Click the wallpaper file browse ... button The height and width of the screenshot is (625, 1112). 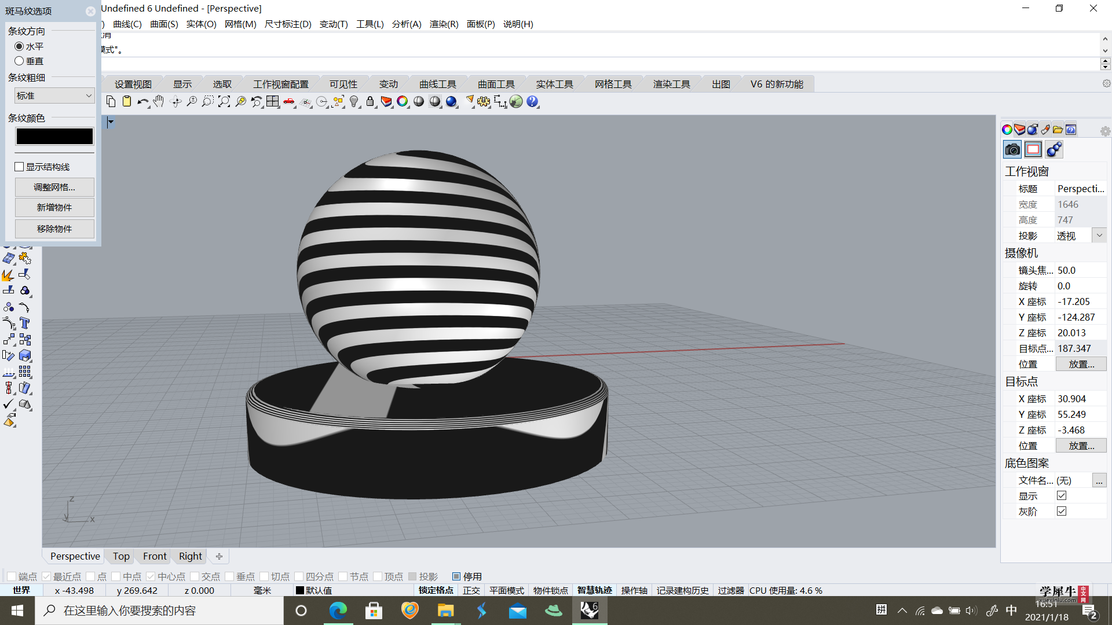pyautogui.click(x=1099, y=480)
